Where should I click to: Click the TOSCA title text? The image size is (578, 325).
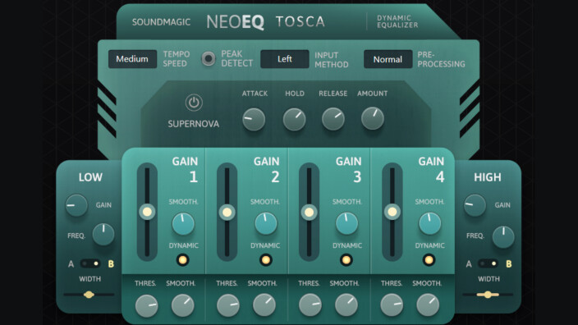tap(300, 21)
